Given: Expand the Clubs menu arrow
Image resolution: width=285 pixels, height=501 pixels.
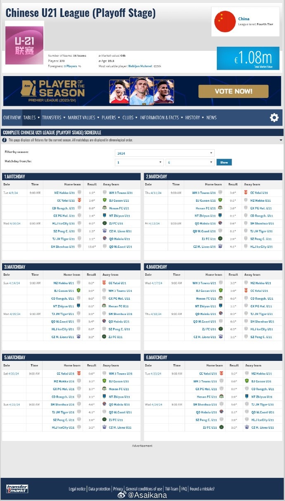Looking at the screenshot, I should (136, 117).
